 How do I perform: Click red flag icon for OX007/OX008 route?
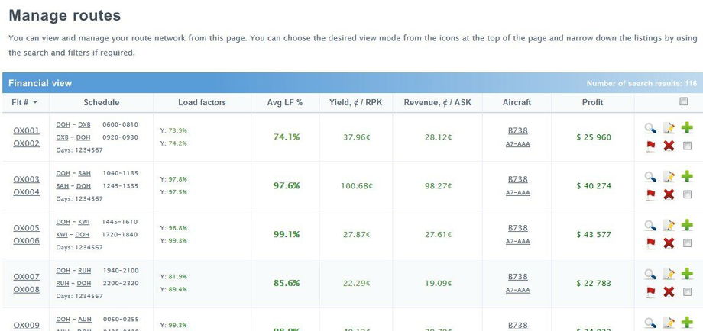pyautogui.click(x=650, y=291)
